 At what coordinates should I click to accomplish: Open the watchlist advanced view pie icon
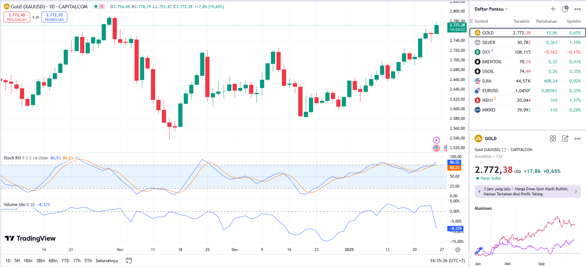[565, 9]
